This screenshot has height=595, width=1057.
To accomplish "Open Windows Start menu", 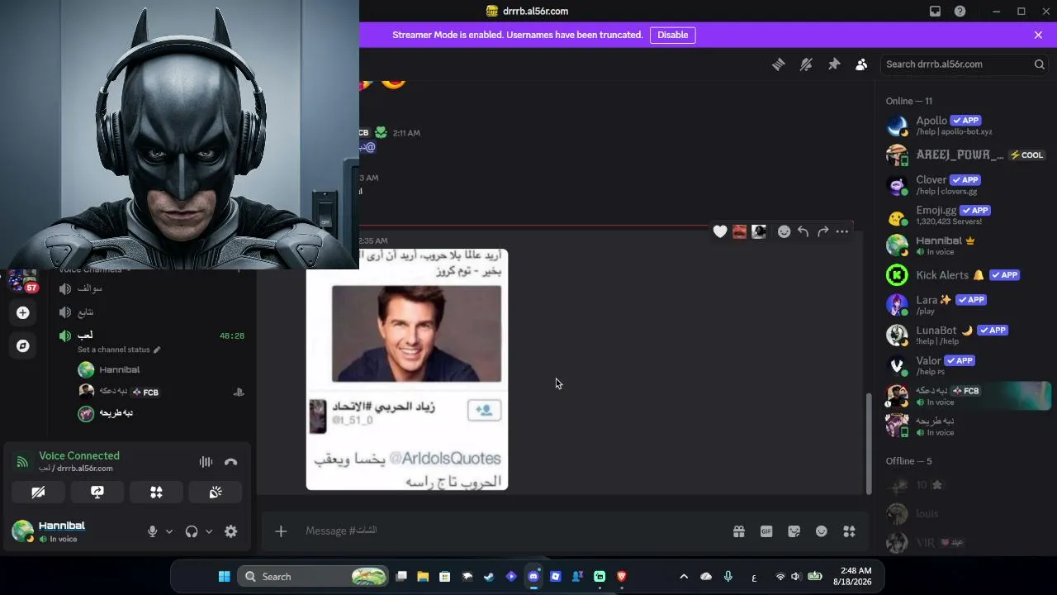I will pos(224,577).
